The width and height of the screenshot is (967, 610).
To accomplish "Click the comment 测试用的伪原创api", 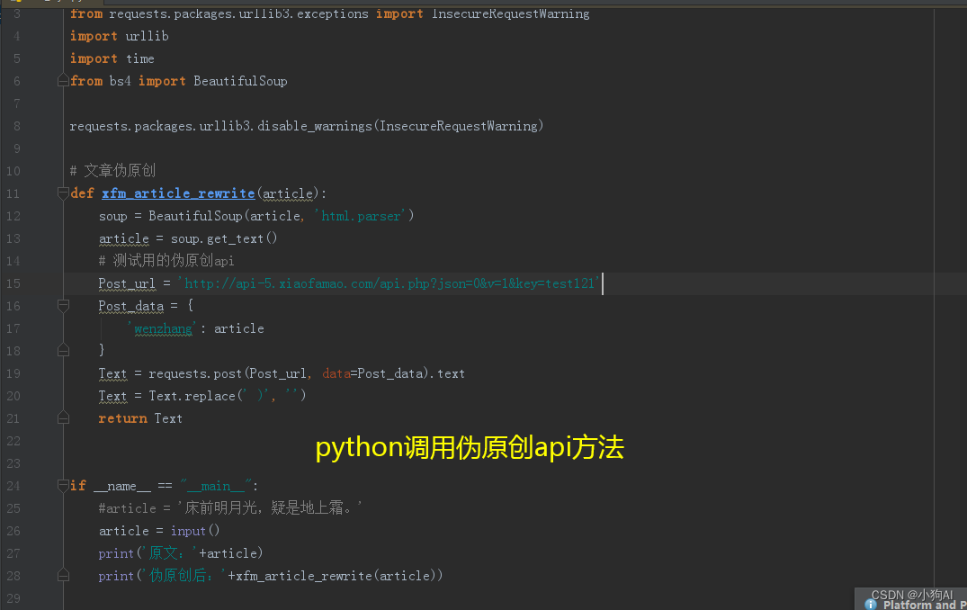I will 166,261.
